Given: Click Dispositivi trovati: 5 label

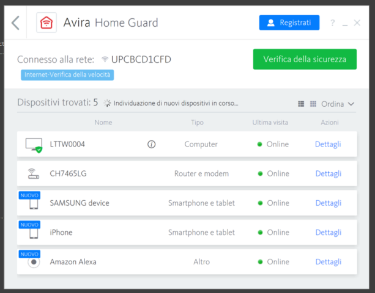Looking at the screenshot, I should (58, 103).
